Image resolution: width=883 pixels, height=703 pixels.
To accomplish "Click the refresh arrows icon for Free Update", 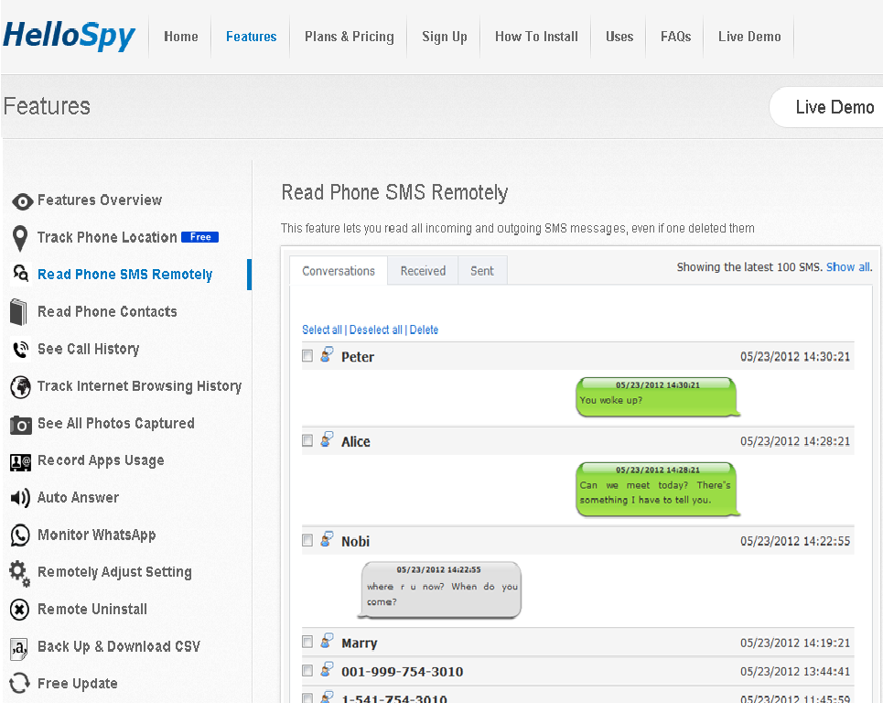I will pyautogui.click(x=20, y=683).
